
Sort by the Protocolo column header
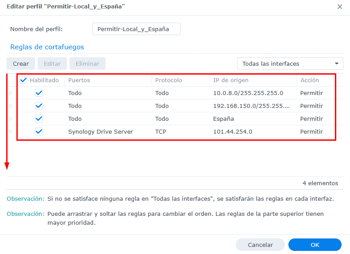[179, 80]
